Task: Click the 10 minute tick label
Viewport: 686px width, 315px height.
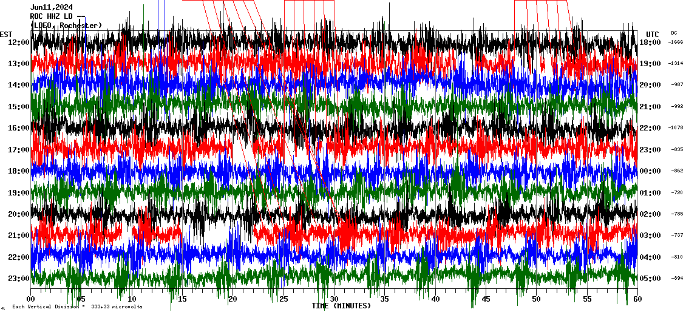Action: tap(132, 299)
